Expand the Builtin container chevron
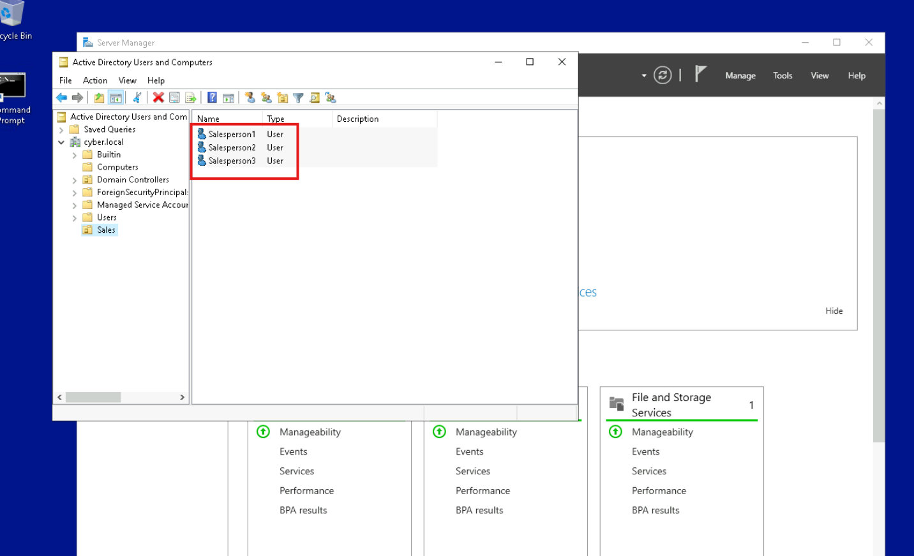This screenshot has height=556, width=914. pos(75,155)
